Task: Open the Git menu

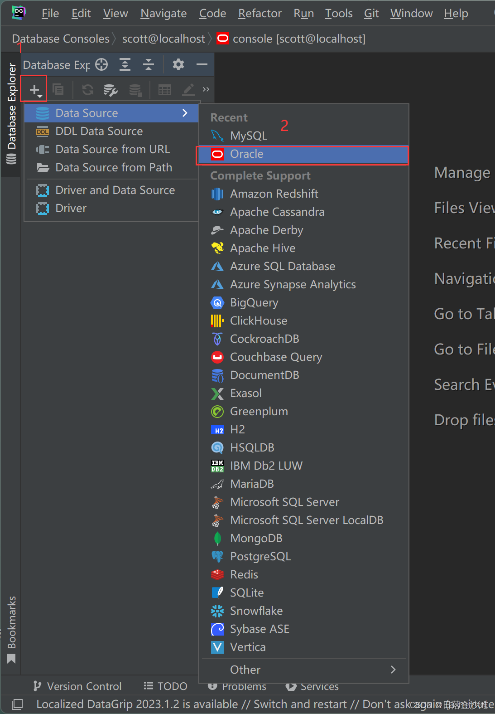Action: pyautogui.click(x=371, y=14)
